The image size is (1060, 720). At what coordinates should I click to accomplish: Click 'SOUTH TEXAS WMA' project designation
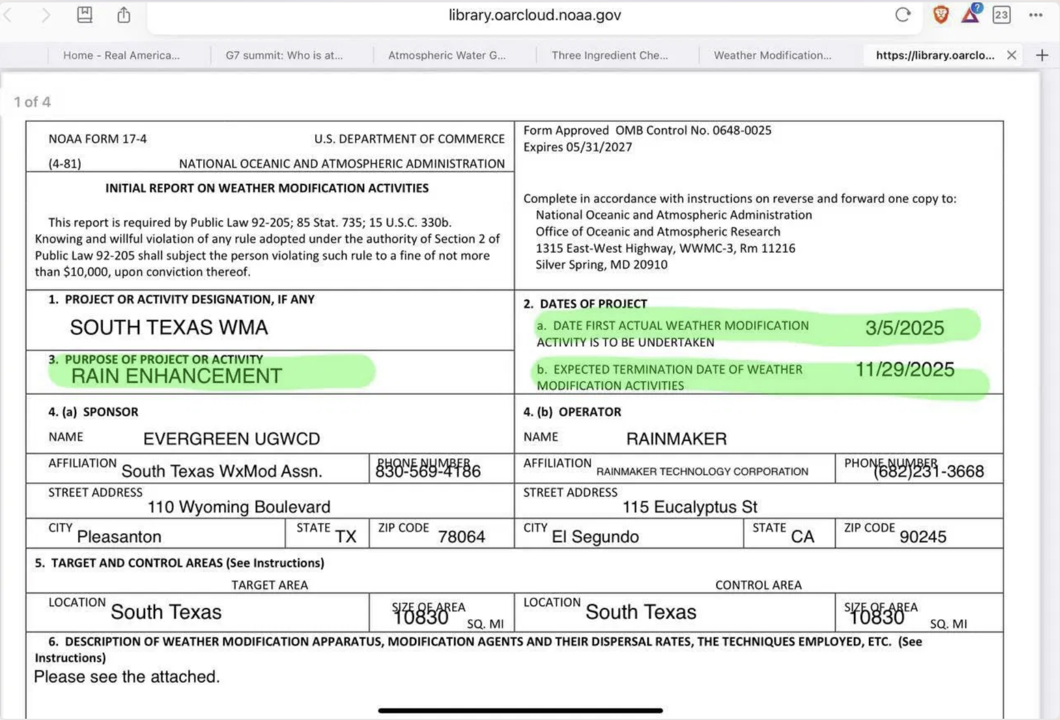tap(169, 328)
